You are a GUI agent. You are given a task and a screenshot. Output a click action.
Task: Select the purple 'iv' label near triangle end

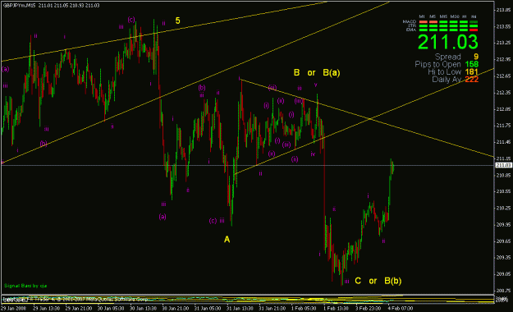(313, 154)
